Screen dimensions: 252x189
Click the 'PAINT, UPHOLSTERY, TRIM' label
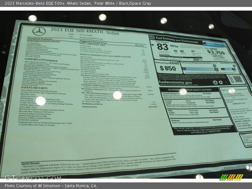point(92,44)
